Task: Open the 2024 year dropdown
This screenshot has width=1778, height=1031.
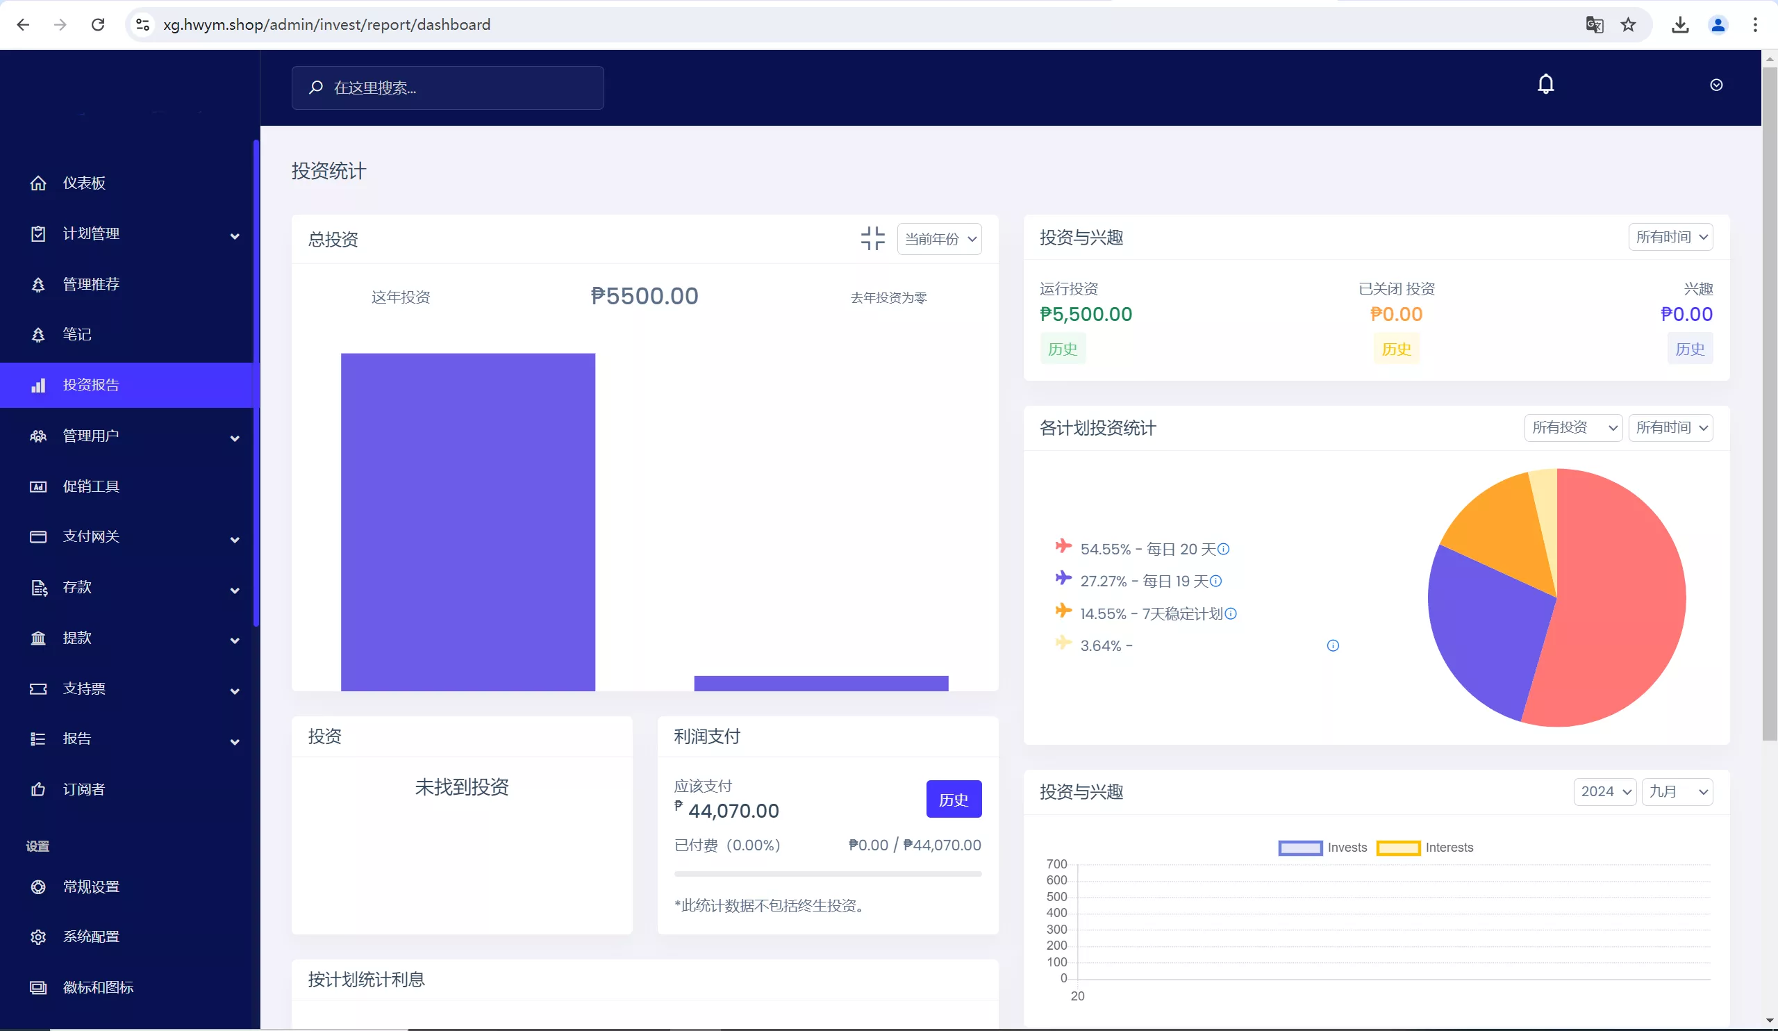Action: pyautogui.click(x=1604, y=792)
